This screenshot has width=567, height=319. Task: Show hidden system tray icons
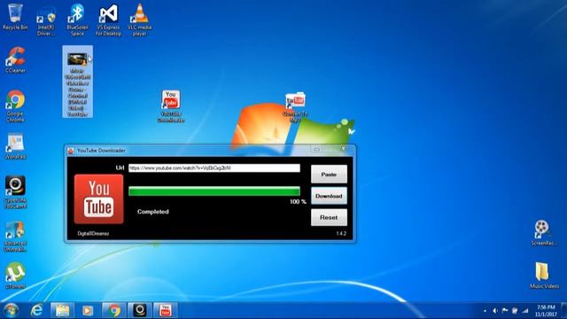(x=485, y=311)
